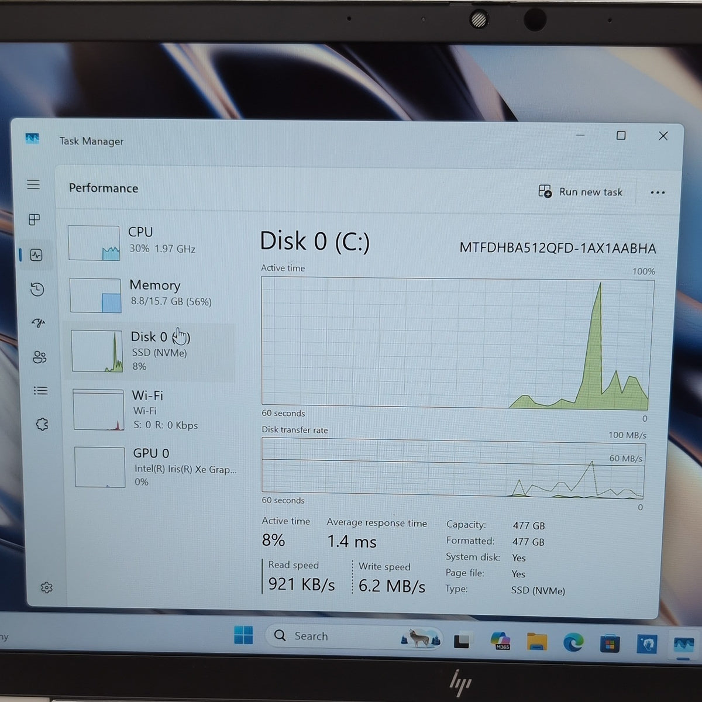This screenshot has width=702, height=702.
Task: Click the 6.2 MB/s write speed value
Action: [392, 586]
